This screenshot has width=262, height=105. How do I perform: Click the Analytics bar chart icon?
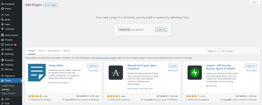point(2,49)
